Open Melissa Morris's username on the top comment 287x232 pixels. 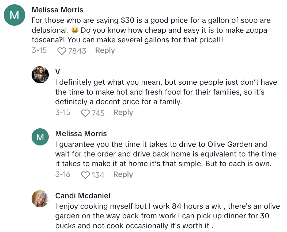[x=57, y=10]
